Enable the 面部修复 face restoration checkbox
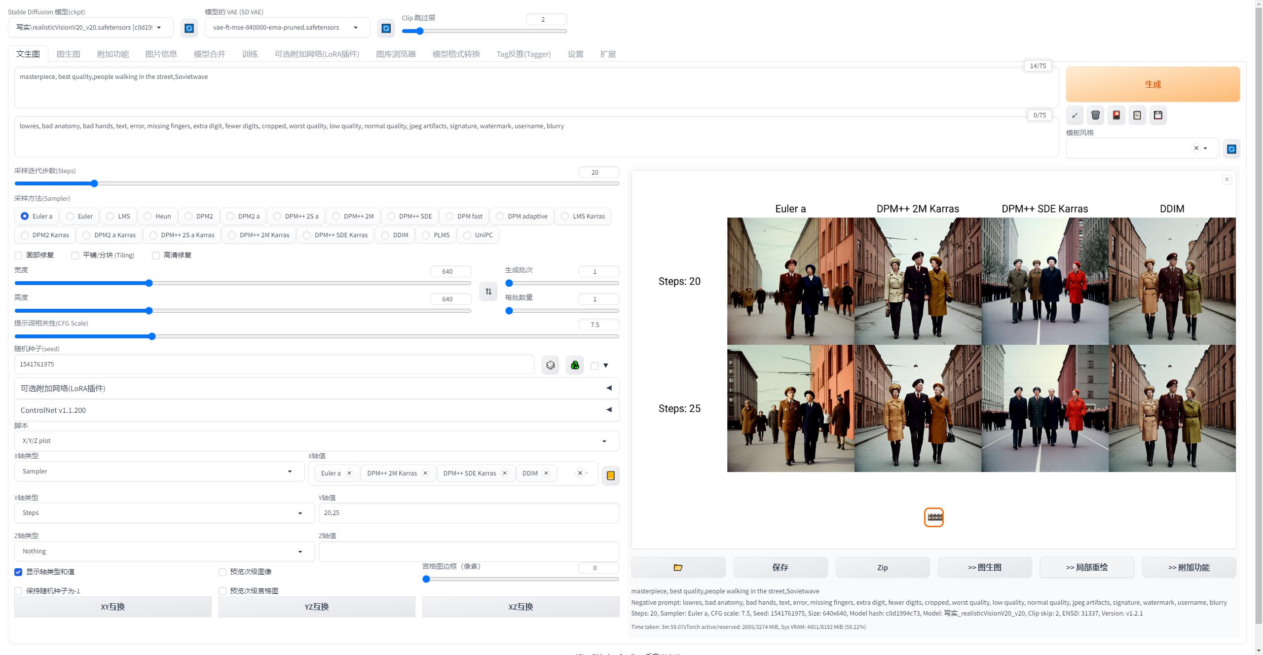This screenshot has width=1263, height=655. (18, 254)
